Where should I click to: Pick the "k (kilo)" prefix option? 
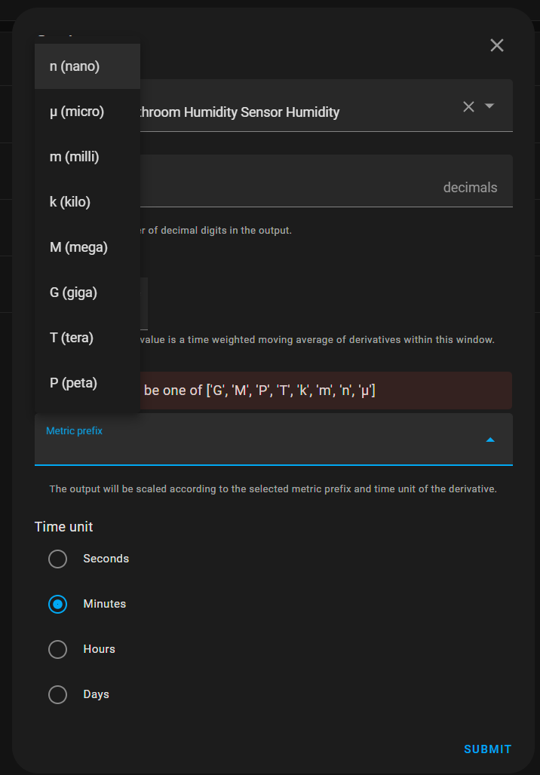click(69, 201)
